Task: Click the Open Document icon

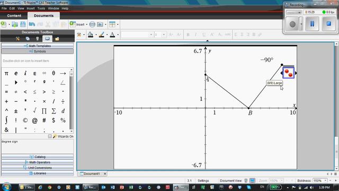Action: 15,24
